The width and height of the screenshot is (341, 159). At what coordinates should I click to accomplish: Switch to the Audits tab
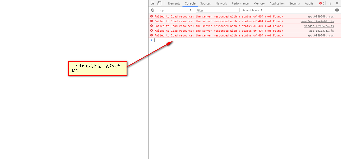[x=309, y=3]
